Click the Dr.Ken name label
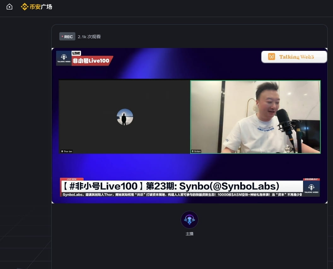This screenshot has height=269, width=333. [196, 152]
